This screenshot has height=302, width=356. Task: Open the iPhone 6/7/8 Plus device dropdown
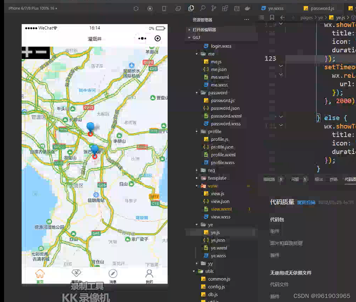click(33, 8)
